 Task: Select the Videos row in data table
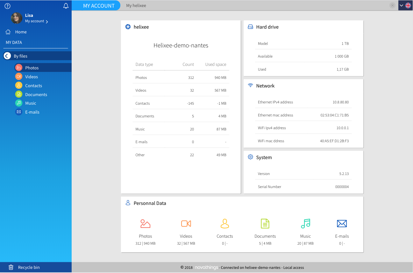181,90
